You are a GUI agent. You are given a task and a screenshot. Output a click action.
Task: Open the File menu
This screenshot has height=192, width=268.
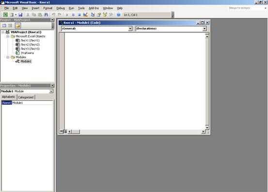click(6, 8)
